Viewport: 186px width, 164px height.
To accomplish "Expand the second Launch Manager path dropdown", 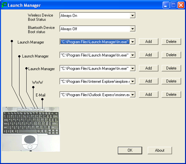I will pos(132,55).
